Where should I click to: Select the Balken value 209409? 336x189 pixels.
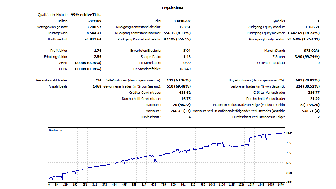pyautogui.click(x=95, y=21)
